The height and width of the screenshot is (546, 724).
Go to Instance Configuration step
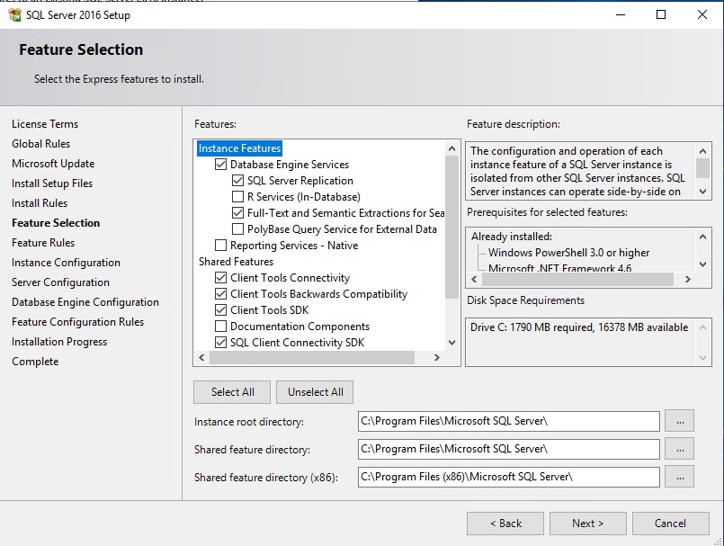pos(66,263)
